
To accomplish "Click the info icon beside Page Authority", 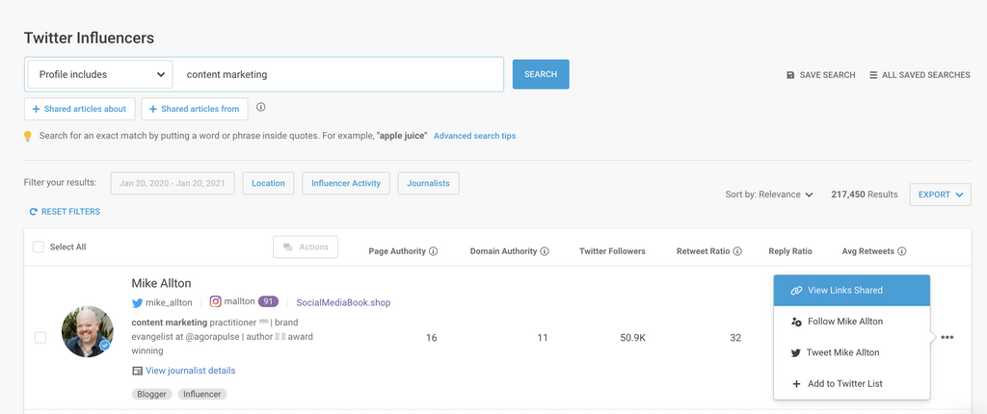I will 433,251.
